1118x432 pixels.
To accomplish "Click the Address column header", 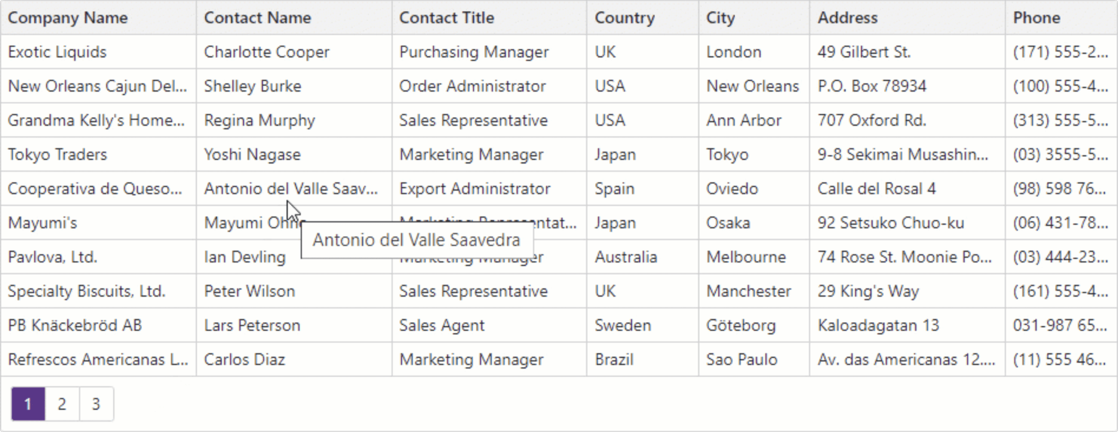I will click(x=847, y=18).
